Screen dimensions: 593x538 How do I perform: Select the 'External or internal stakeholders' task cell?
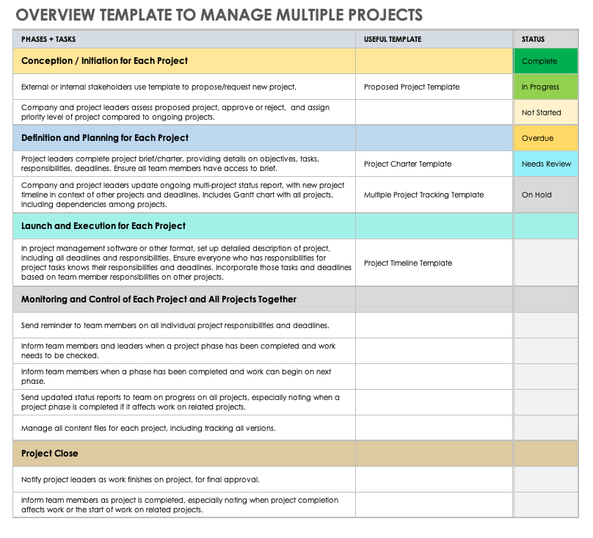click(x=184, y=87)
